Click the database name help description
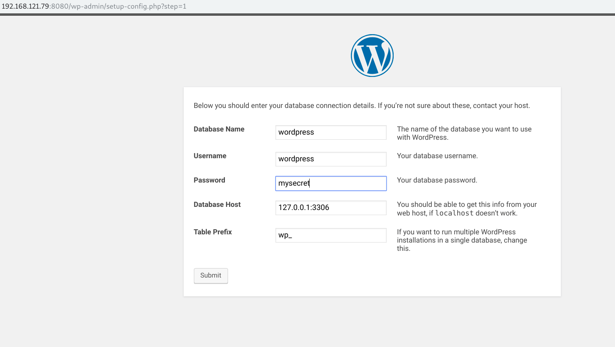 pyautogui.click(x=464, y=133)
